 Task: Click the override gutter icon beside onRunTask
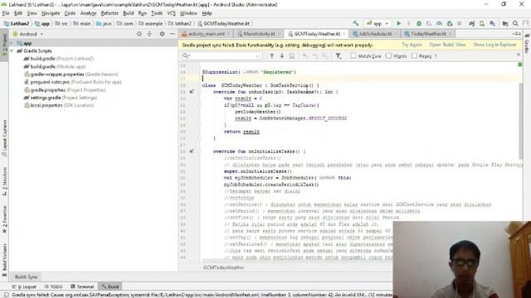(x=192, y=92)
